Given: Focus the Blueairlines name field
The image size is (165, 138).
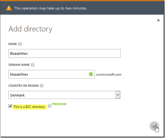Looking at the screenshot, I should coord(64,53).
